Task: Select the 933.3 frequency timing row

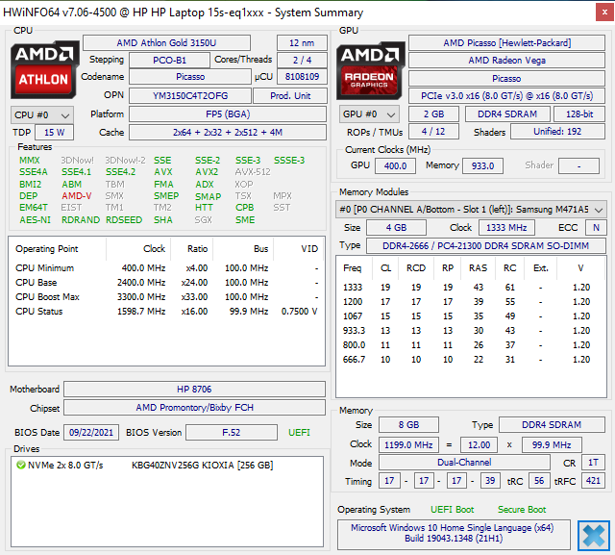Action: [471, 331]
